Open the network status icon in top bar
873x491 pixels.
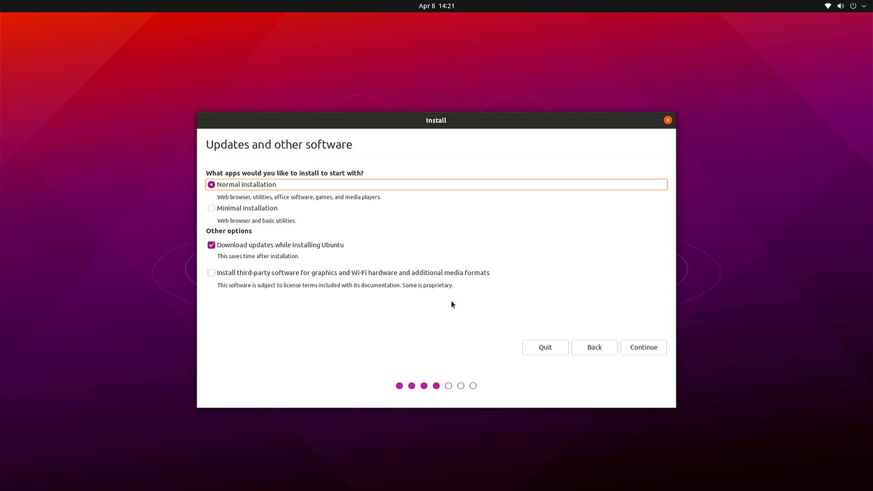tap(828, 6)
